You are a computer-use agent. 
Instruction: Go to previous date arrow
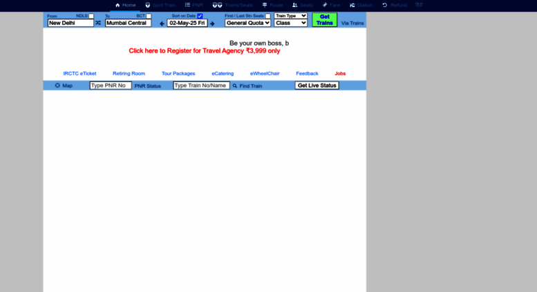(162, 23)
